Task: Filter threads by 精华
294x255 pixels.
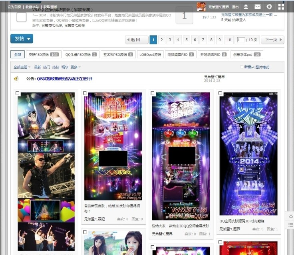Action: click(65, 67)
